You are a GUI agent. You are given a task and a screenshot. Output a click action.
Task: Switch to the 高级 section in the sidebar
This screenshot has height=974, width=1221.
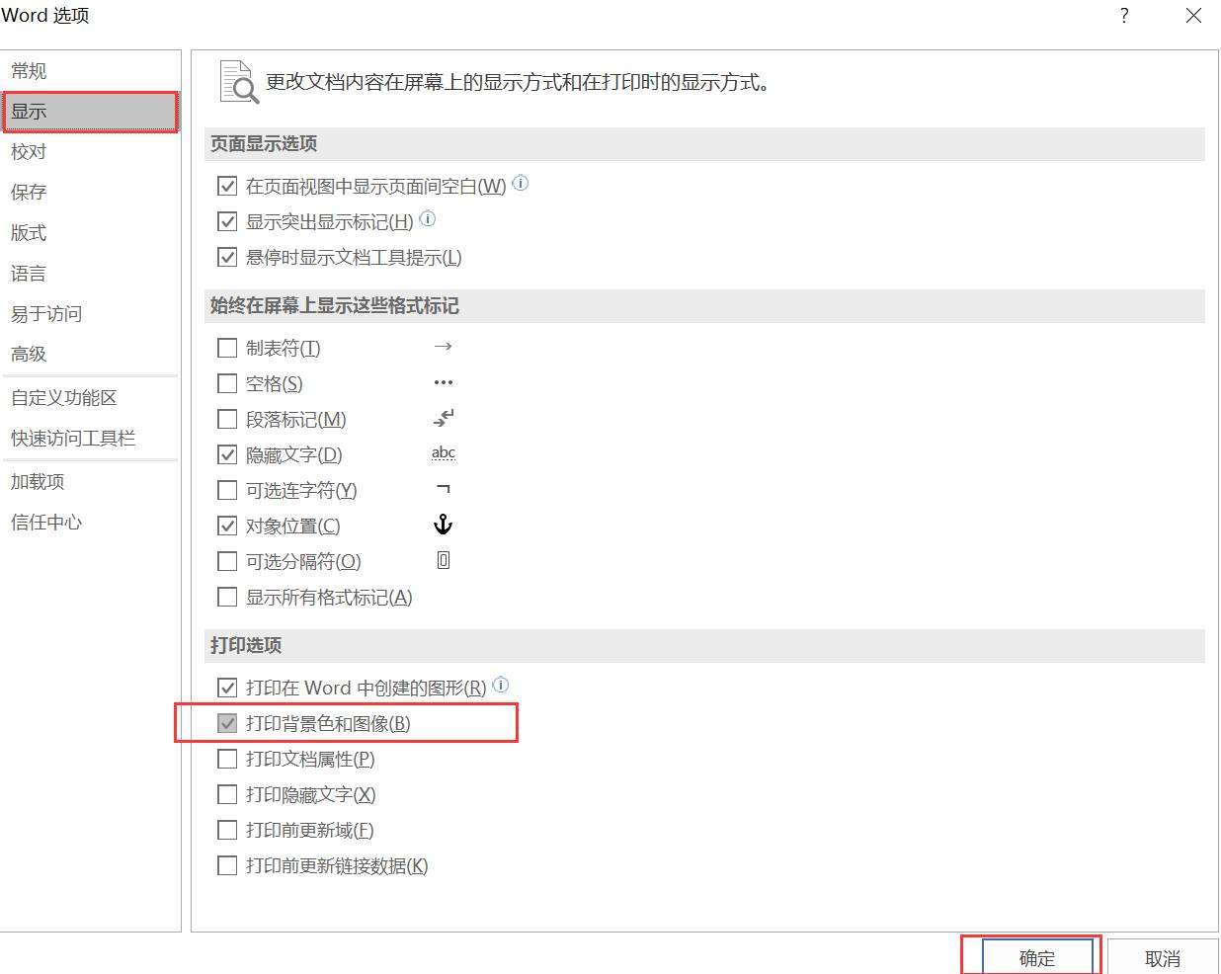28,354
